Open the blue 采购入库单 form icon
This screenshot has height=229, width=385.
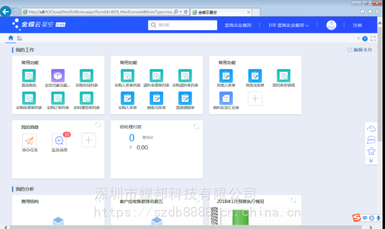tap(127, 98)
